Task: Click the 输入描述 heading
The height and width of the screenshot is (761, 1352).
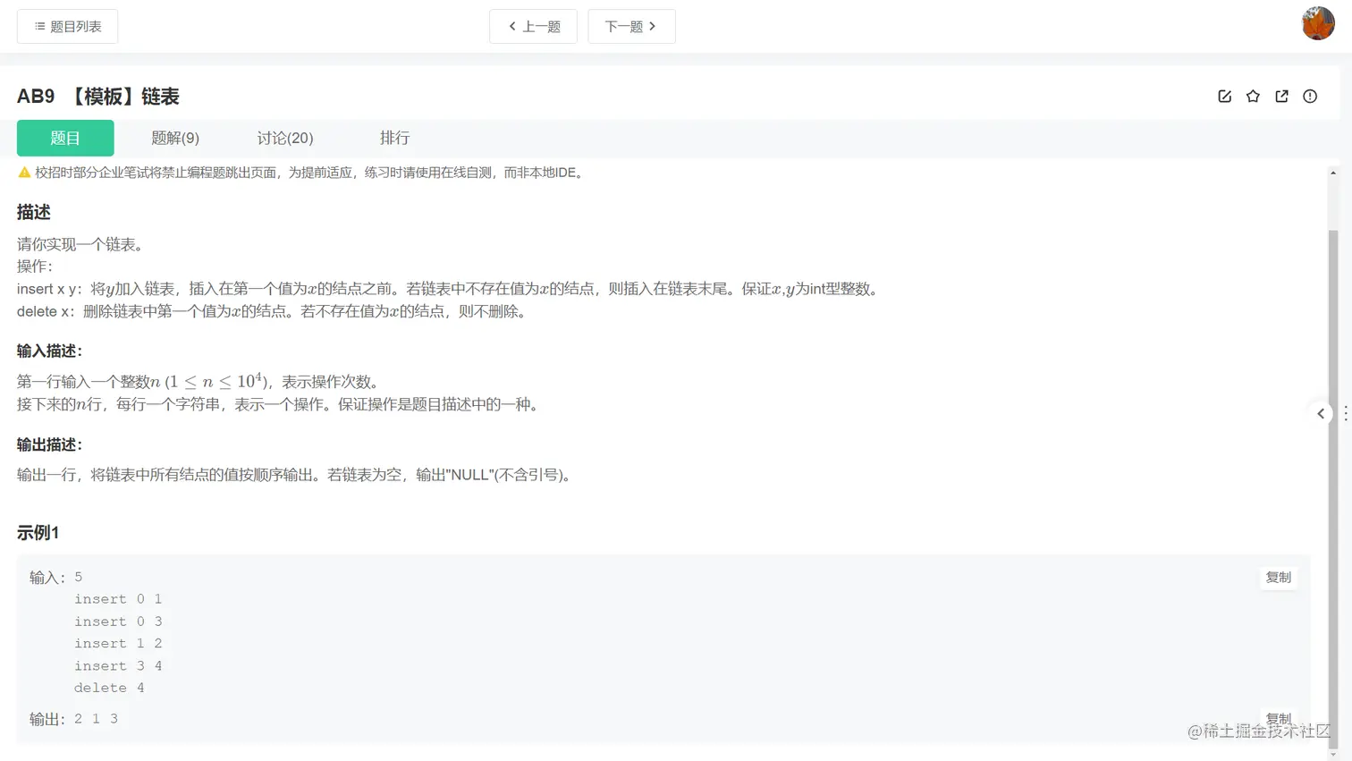Action: (x=49, y=351)
